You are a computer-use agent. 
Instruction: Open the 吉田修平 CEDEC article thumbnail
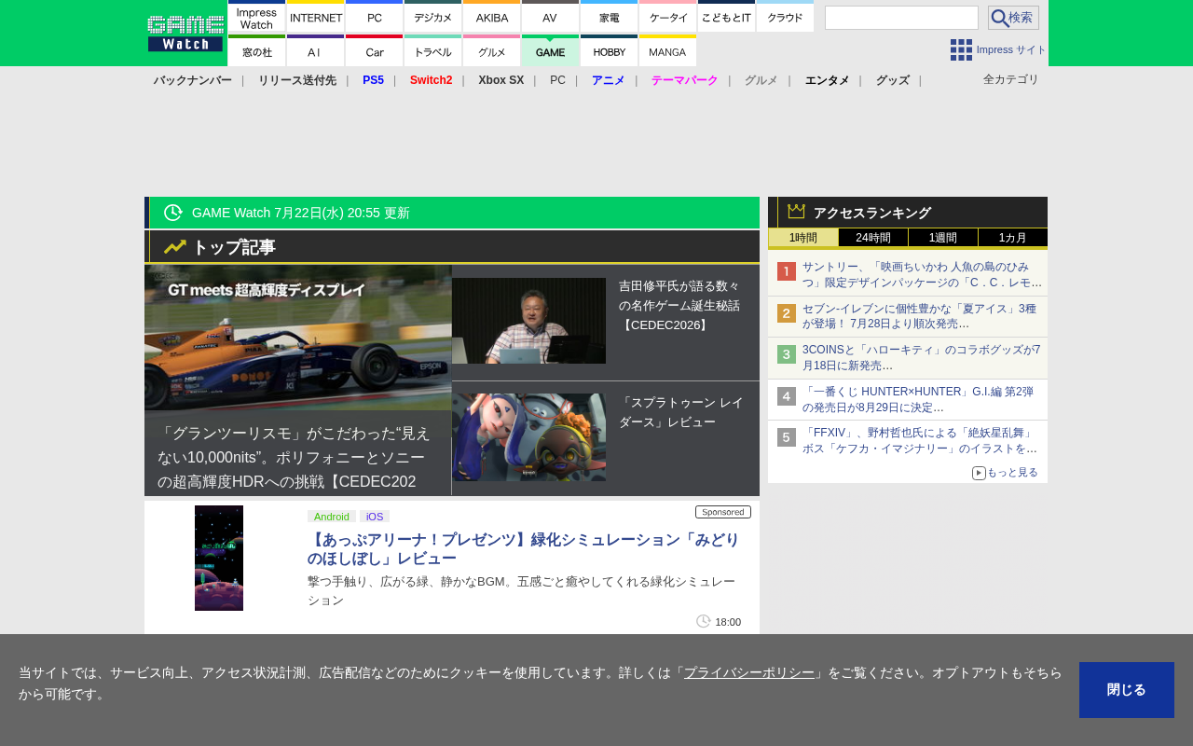click(528, 321)
